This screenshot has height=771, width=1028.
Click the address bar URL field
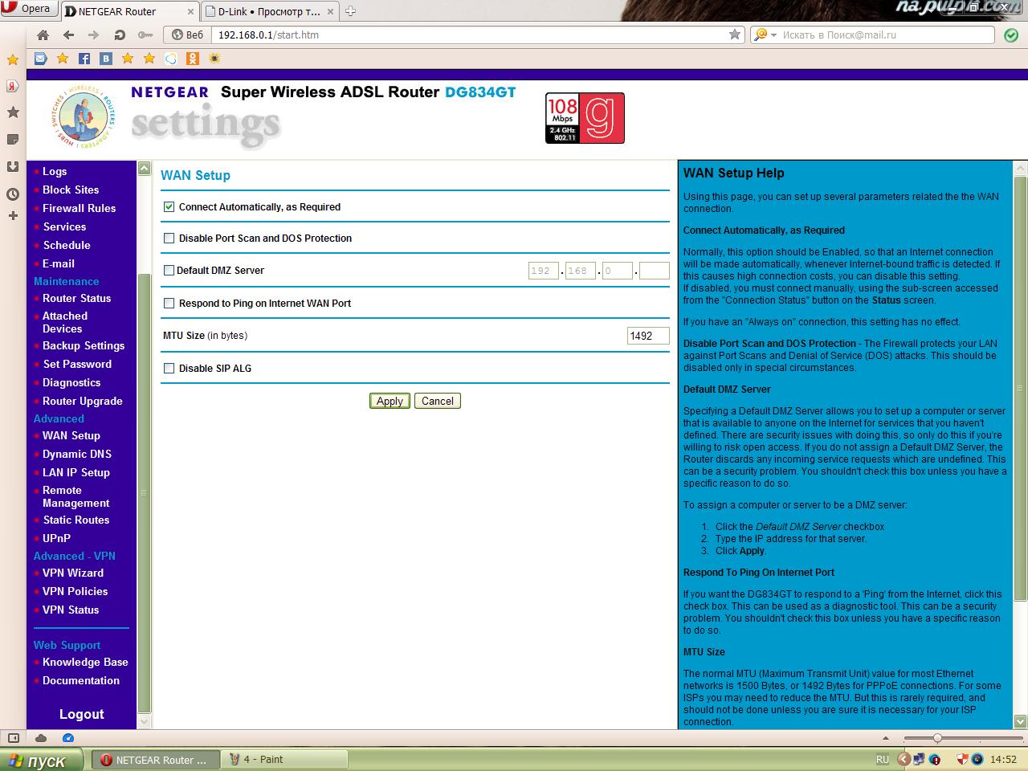click(470, 35)
